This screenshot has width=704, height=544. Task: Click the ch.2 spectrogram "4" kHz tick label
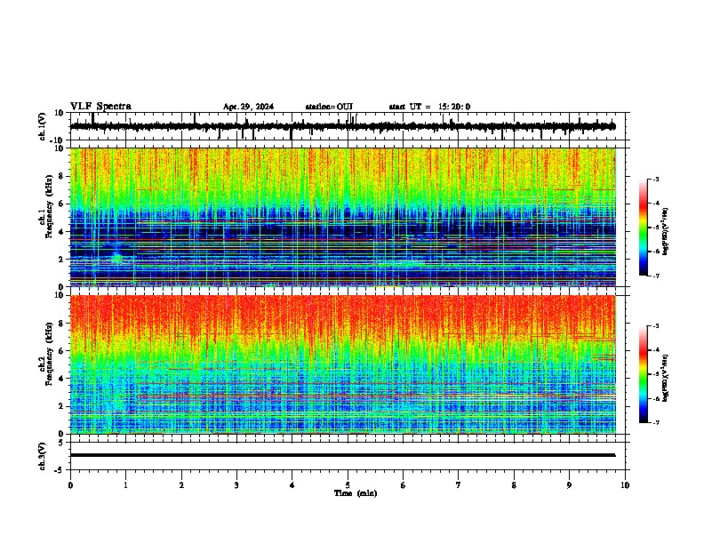[61, 379]
